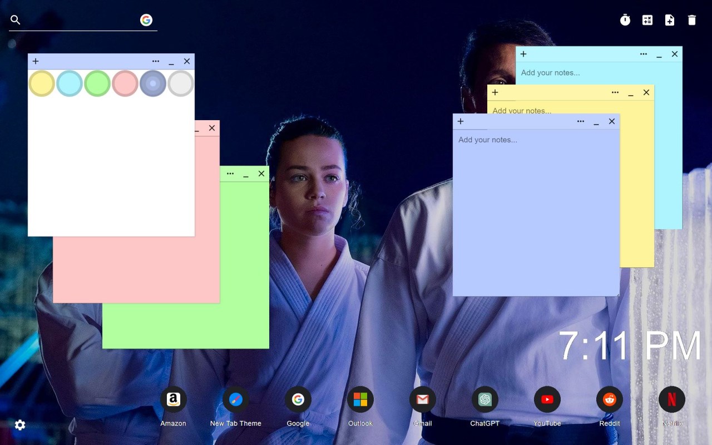
Task: Close the pink note
Action: tap(212, 128)
